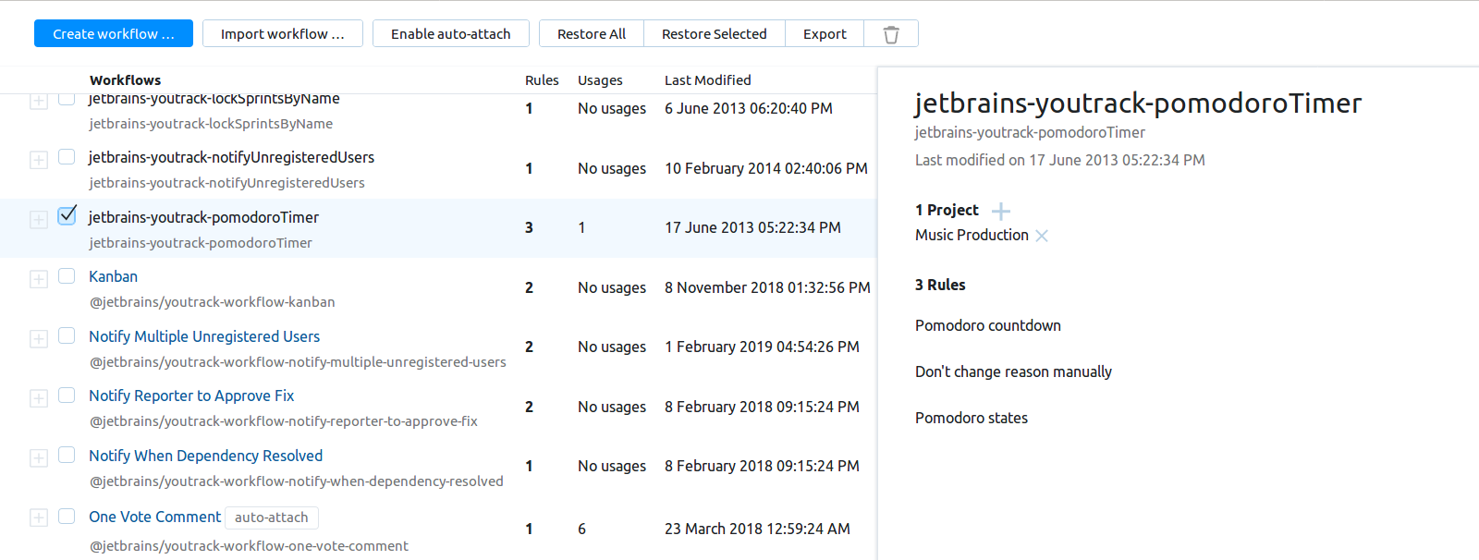
Task: Open the Pomodoro states rule
Action: pos(972,418)
